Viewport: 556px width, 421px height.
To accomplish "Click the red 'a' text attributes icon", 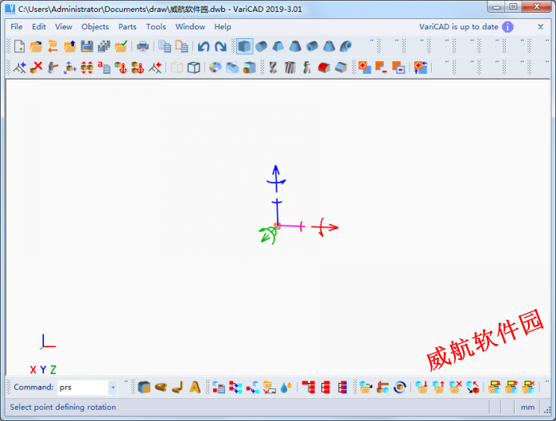I will 104,67.
